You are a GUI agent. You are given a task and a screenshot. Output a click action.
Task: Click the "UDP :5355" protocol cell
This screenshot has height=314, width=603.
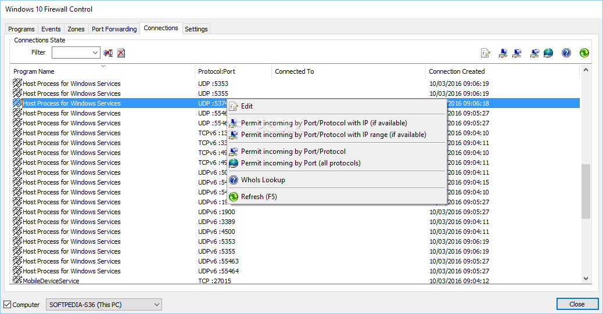213,93
